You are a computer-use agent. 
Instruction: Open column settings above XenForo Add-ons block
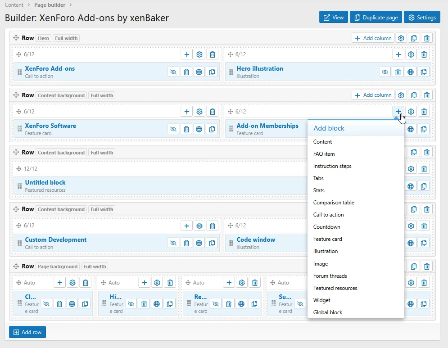[199, 54]
